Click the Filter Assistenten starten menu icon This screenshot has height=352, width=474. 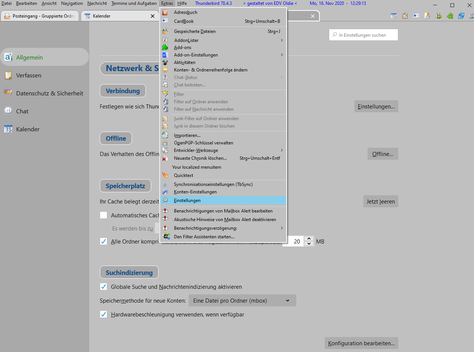[166, 236]
